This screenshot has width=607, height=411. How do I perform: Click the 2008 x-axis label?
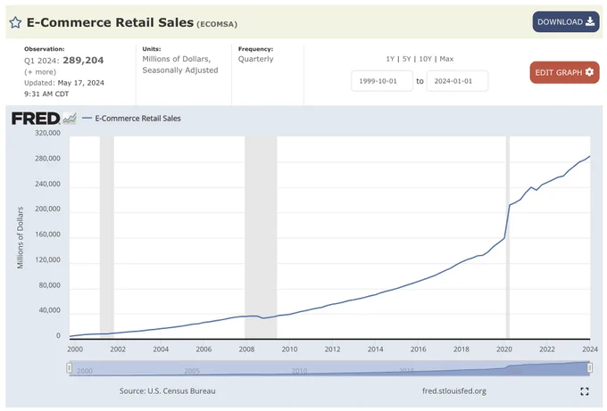click(246, 349)
